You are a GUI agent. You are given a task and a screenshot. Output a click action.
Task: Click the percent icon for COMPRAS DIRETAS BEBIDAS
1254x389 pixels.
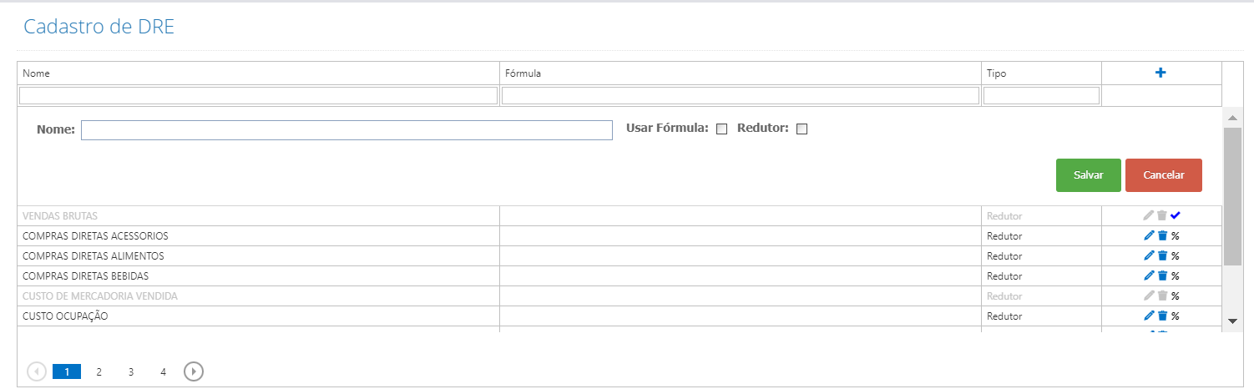point(1175,275)
